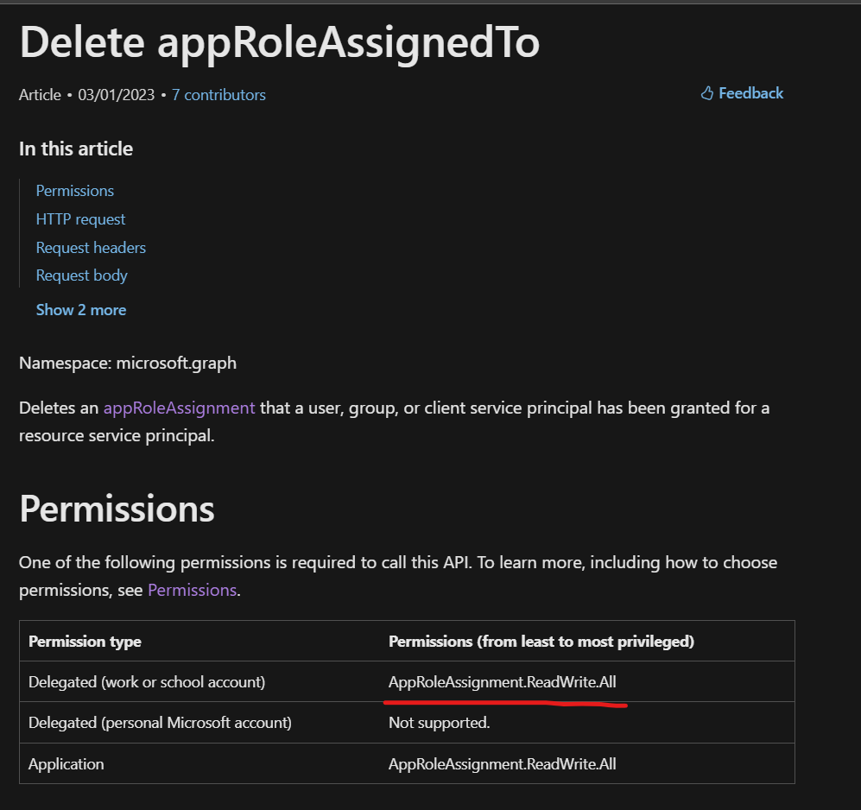Click the Delete appRoleAssignedTo page title
Screen dimensions: 861x810
[279, 42]
